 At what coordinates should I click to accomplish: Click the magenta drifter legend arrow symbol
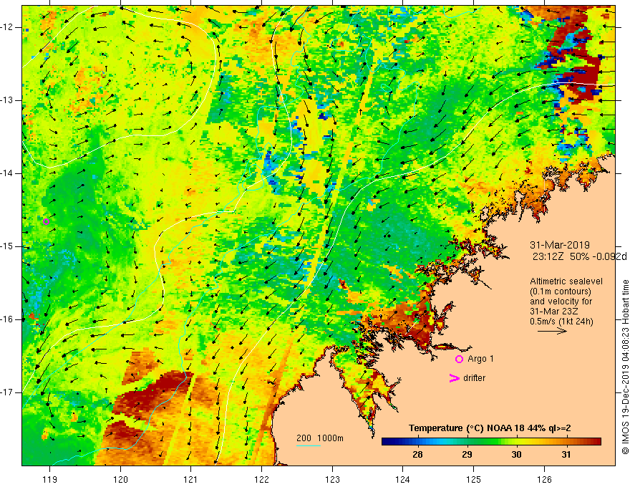coord(454,378)
